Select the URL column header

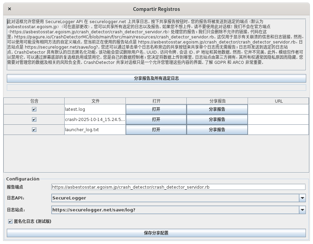click(x=279, y=101)
